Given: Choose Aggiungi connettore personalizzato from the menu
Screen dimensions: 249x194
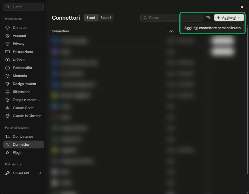Looking at the screenshot, I should (x=212, y=28).
